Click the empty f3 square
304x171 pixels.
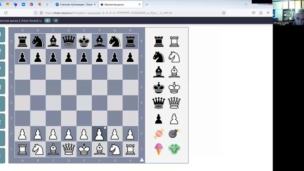point(99,118)
